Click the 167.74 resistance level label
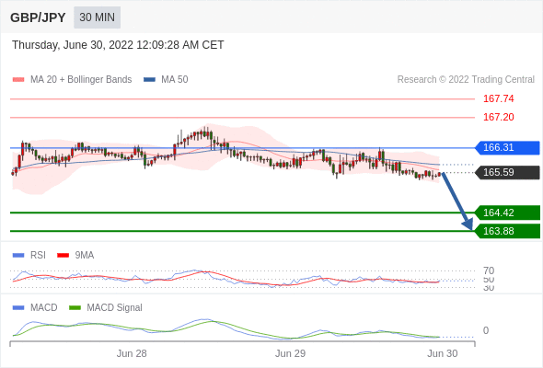The width and height of the screenshot is (543, 368). (x=498, y=98)
